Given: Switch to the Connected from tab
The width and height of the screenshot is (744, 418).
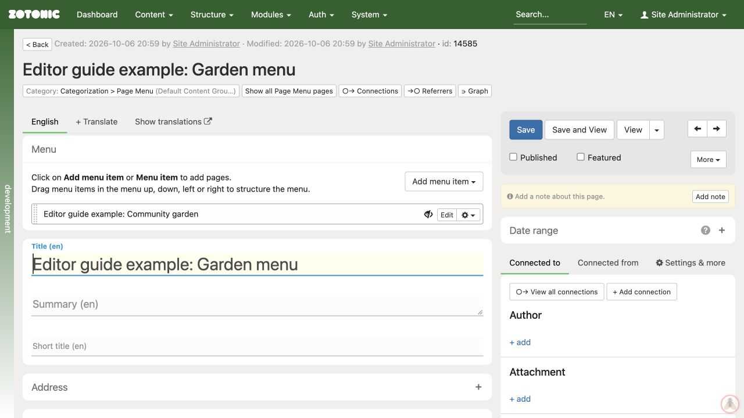Looking at the screenshot, I should coord(608,263).
